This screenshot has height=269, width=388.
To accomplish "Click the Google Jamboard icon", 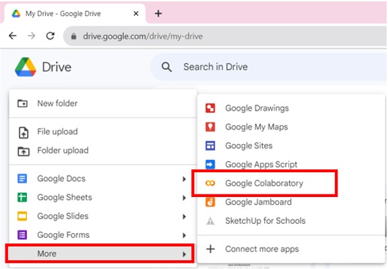I will tap(210, 202).
